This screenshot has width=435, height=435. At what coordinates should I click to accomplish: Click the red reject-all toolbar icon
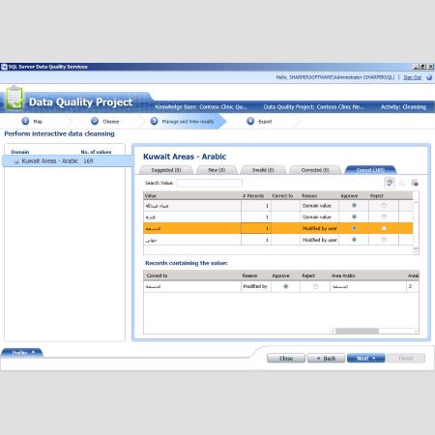click(x=415, y=183)
